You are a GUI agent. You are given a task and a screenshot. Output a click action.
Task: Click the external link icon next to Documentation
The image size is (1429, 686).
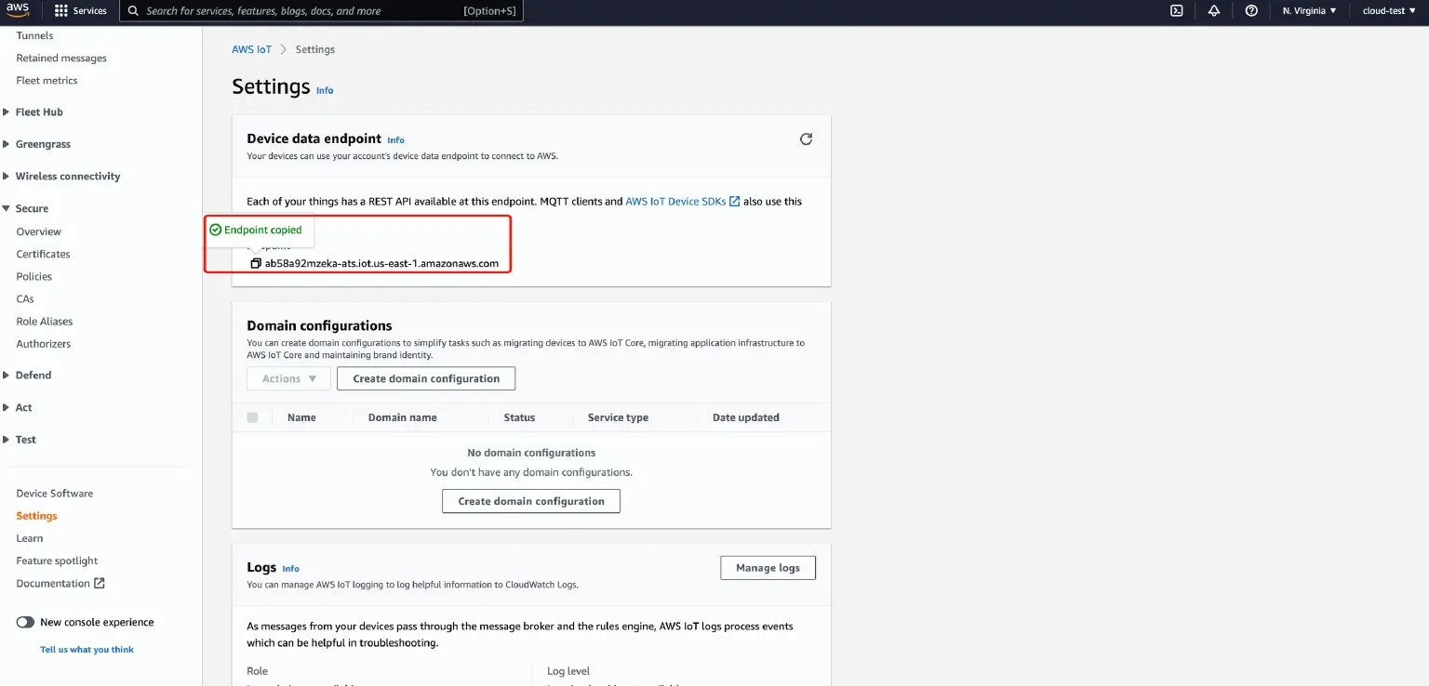pos(101,583)
